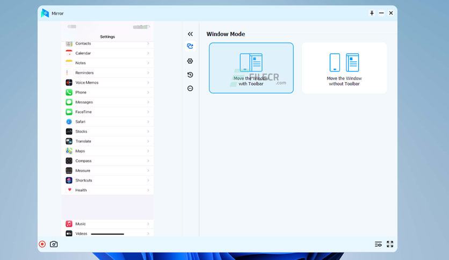Screen dimensions: 449x260
Task: Click the green Phone app icon
Action: click(69, 92)
